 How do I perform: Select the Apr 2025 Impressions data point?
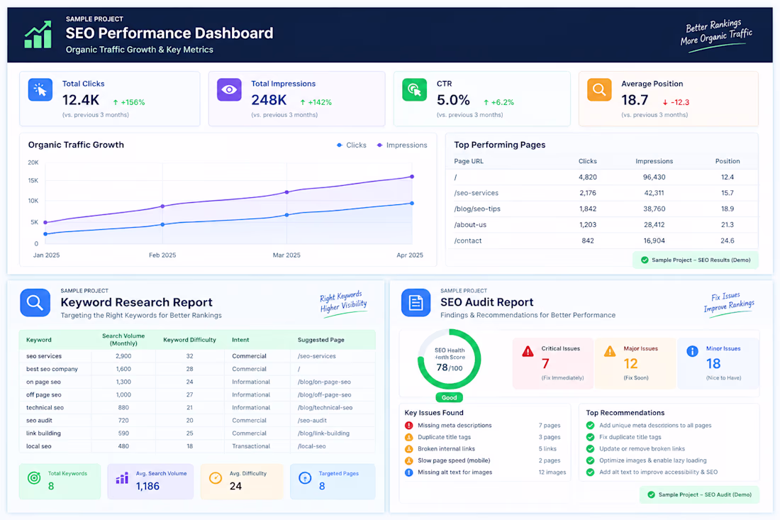[x=412, y=177]
